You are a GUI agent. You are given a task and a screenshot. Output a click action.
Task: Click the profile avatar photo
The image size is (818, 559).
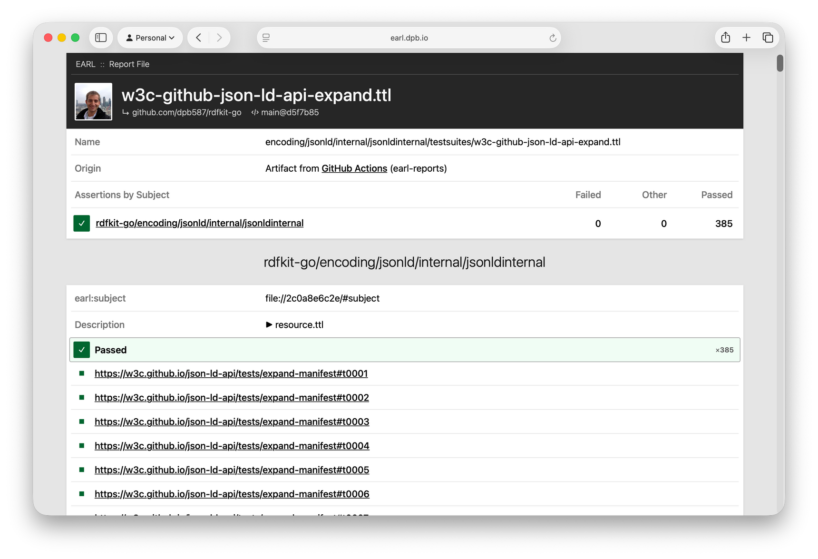click(93, 101)
